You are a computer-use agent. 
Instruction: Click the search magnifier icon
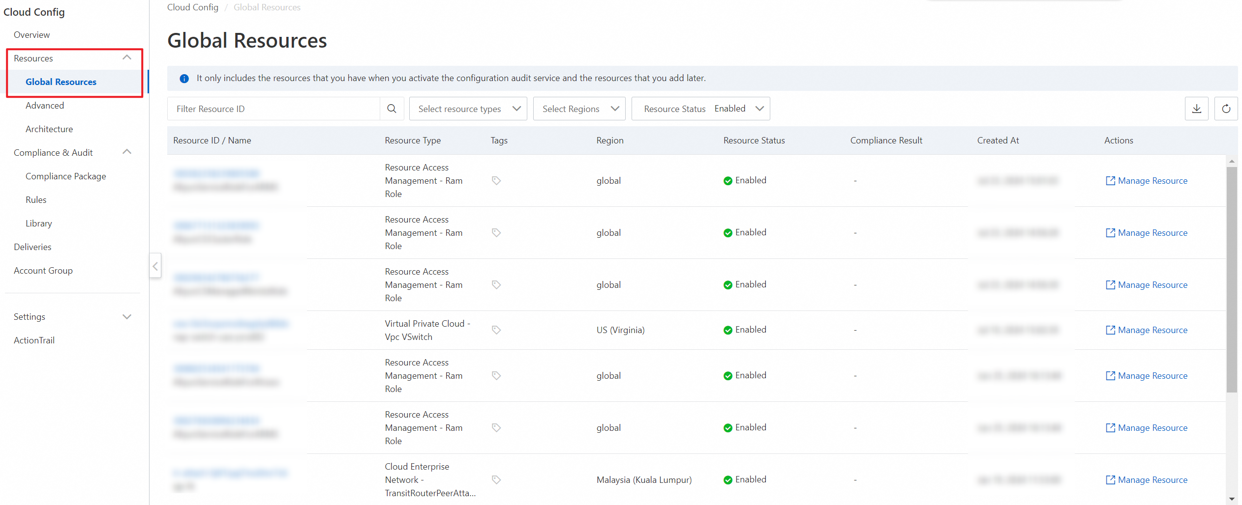[x=392, y=109]
